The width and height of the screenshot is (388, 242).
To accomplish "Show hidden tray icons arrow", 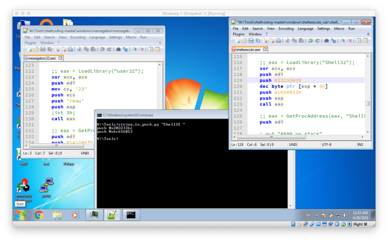I will (x=316, y=215).
